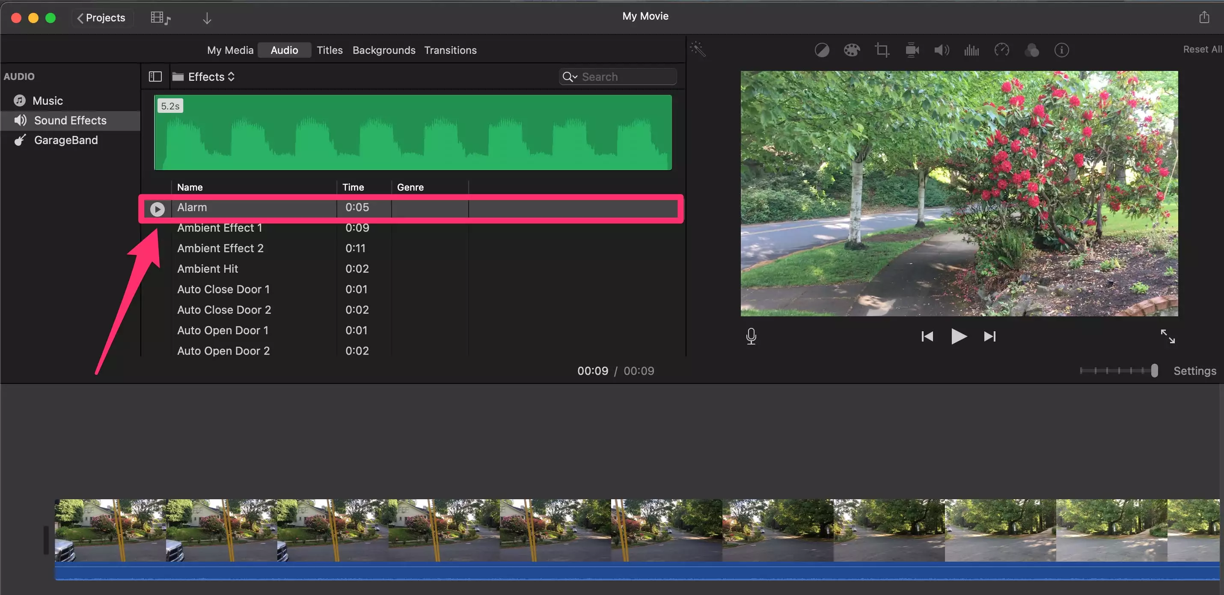The height and width of the screenshot is (595, 1224).
Task: Click the timeline zoom slider handle
Action: click(1154, 370)
